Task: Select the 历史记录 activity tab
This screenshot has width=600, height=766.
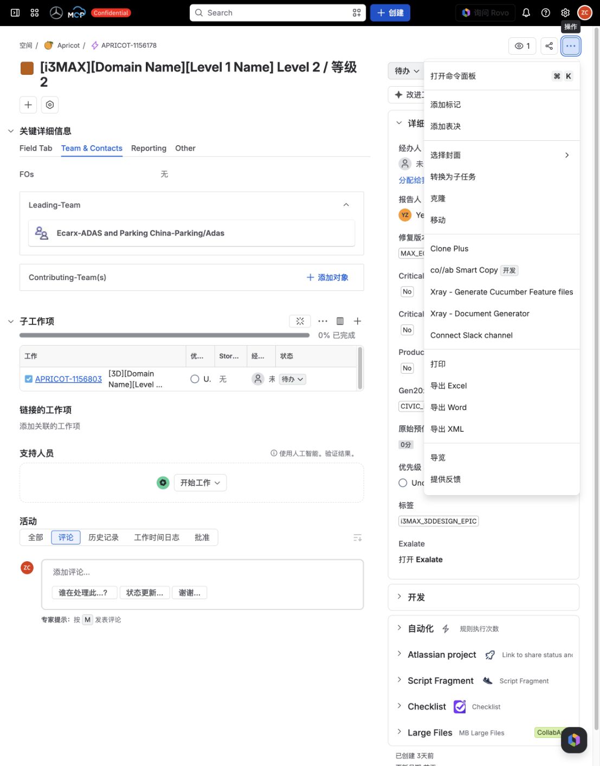Action: coord(104,537)
